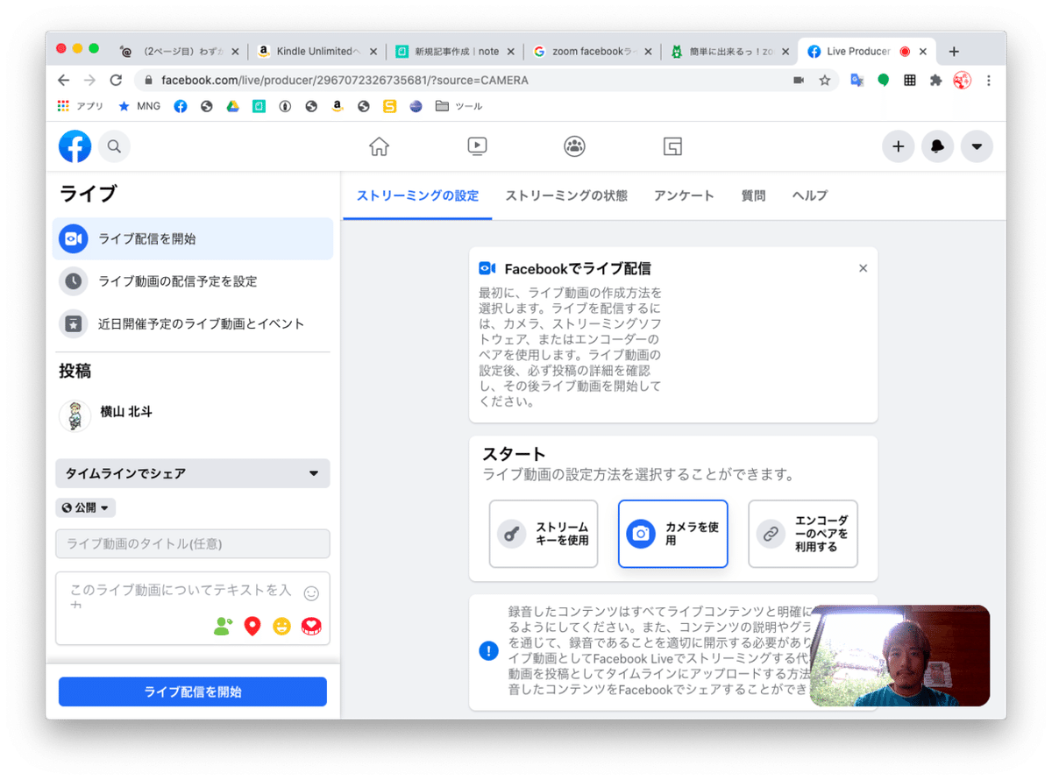Tag friends using the green person icon
The width and height of the screenshot is (1052, 780).
222,626
